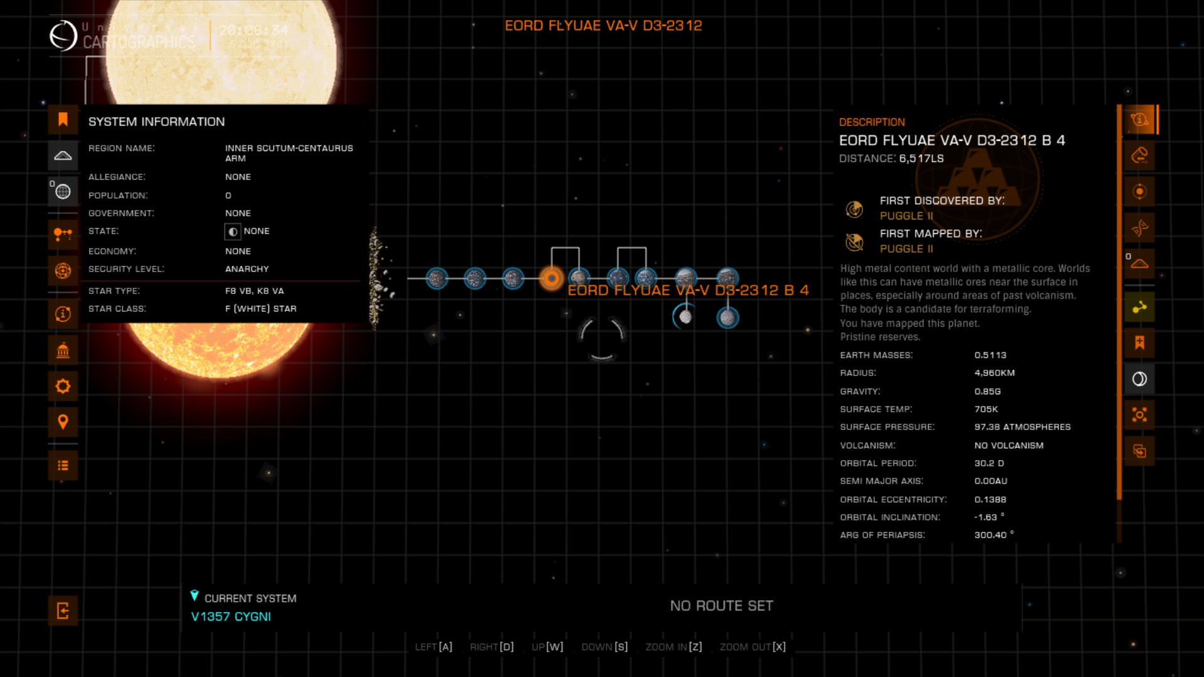
Task: Click the 4,960KM radius value
Action: pyautogui.click(x=995, y=373)
